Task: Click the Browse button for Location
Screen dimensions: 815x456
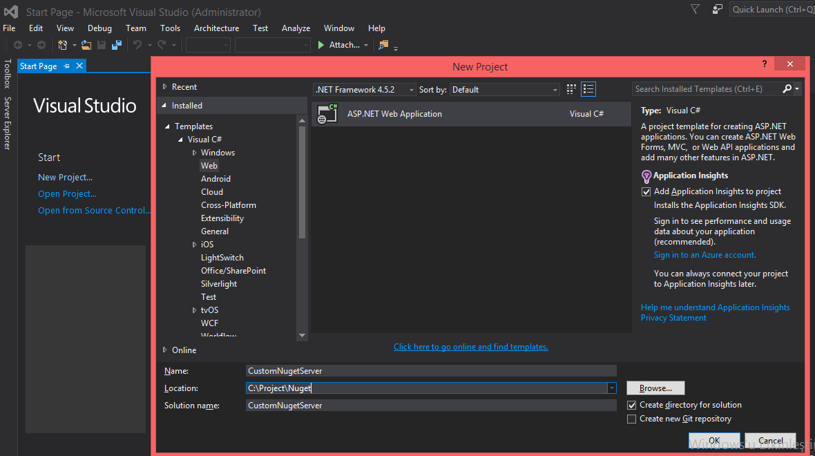Action: pos(655,388)
